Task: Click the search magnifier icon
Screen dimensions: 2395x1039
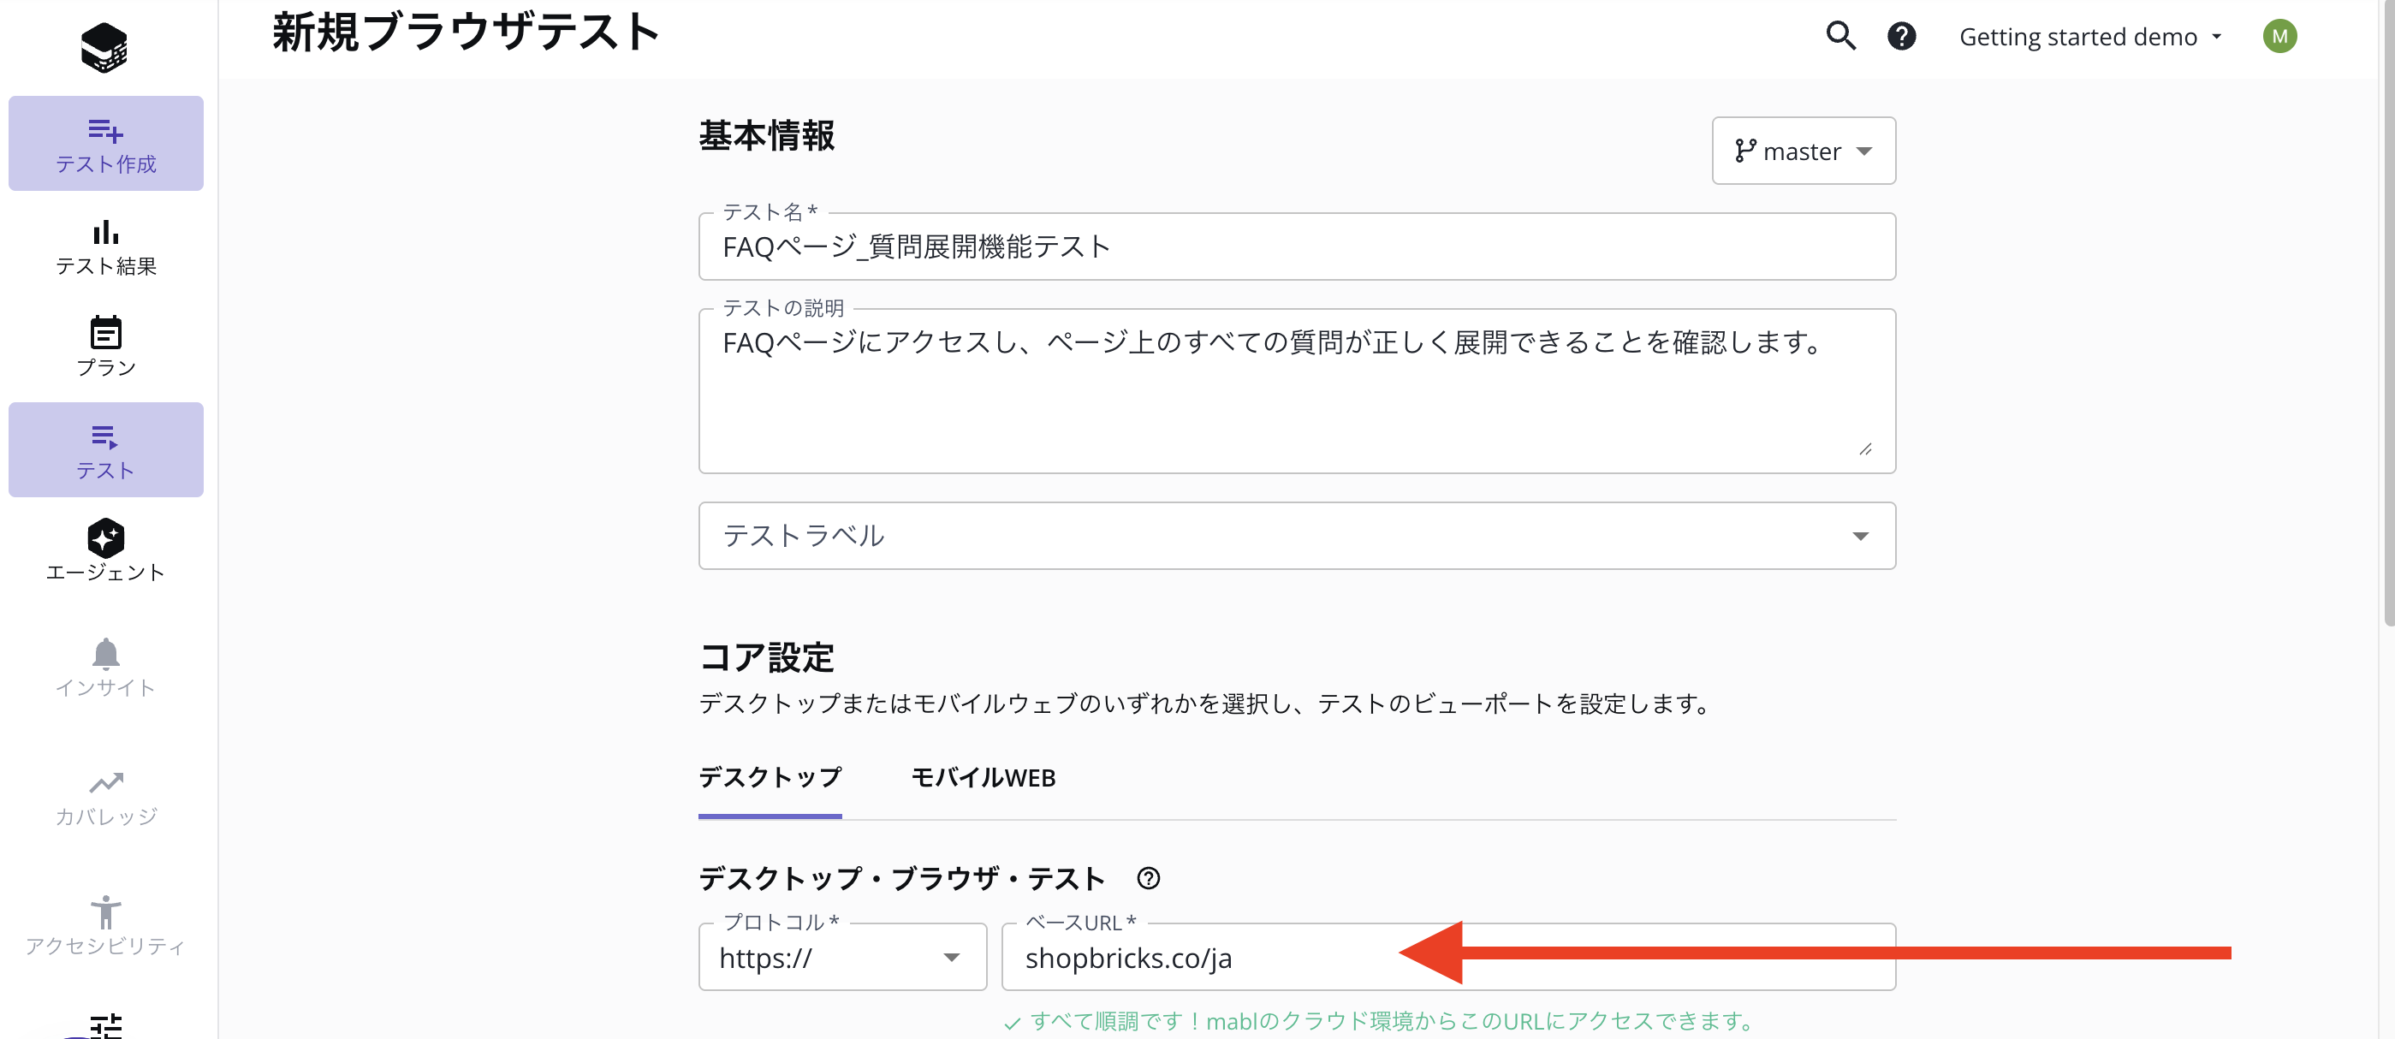Action: [1841, 36]
